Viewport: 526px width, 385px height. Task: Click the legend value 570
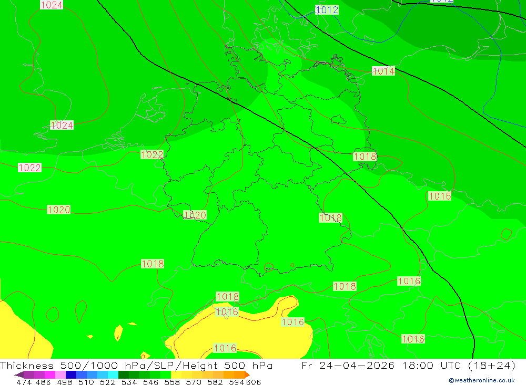point(193,382)
